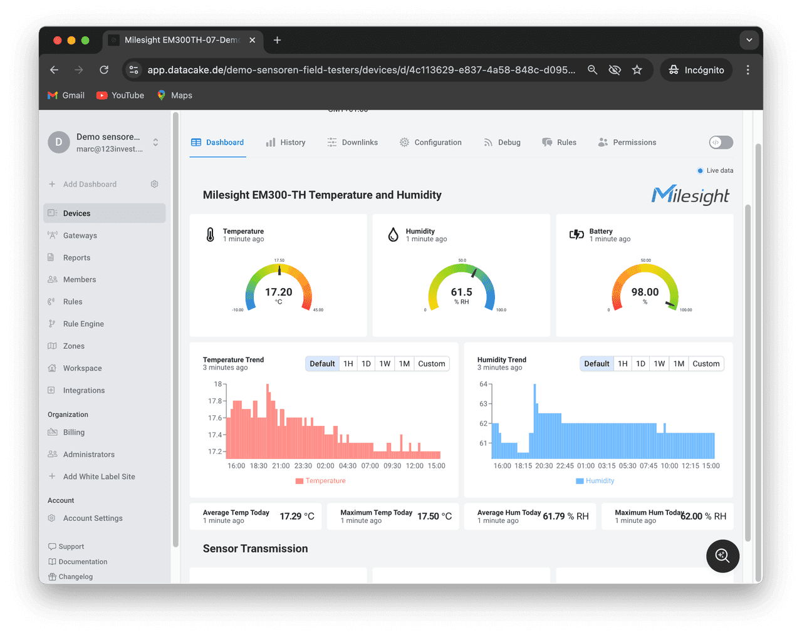
Task: Open the Dashboard tab
Action: click(217, 143)
